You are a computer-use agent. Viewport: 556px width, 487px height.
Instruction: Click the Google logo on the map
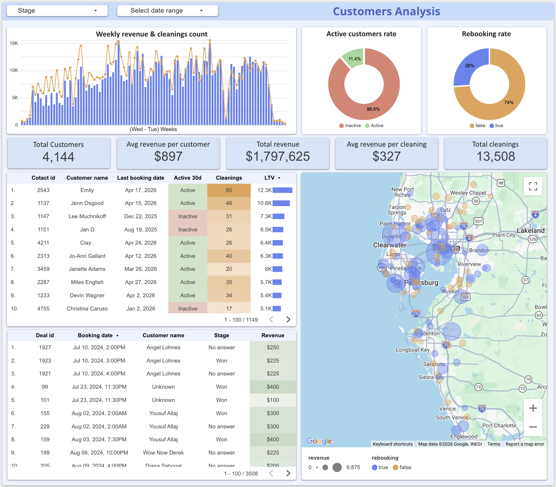click(319, 441)
